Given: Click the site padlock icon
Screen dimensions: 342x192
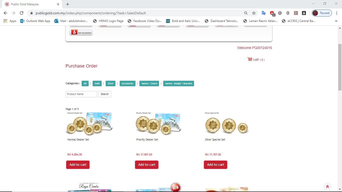Looking at the screenshot, I should [32, 13].
